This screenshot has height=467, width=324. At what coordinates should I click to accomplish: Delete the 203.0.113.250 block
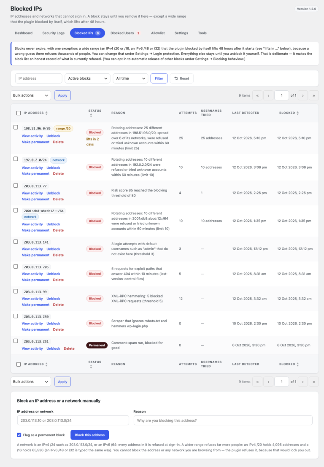[58, 330]
